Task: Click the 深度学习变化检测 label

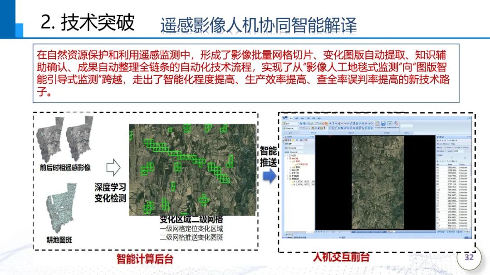Action: pyautogui.click(x=110, y=193)
